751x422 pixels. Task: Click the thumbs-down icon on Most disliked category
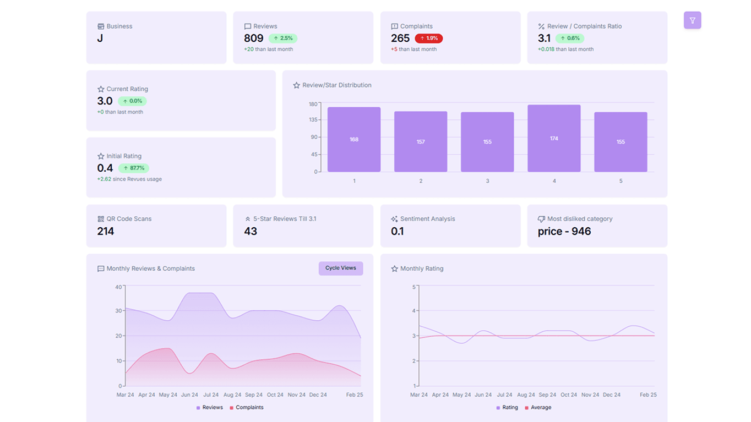[541, 218]
